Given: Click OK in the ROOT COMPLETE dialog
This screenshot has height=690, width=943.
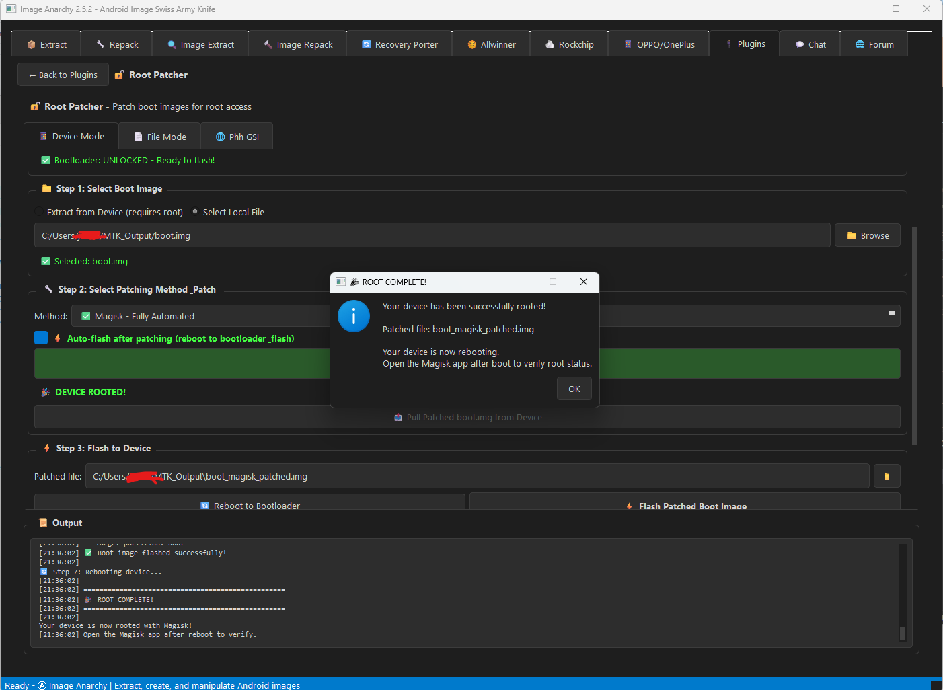Looking at the screenshot, I should [x=574, y=389].
